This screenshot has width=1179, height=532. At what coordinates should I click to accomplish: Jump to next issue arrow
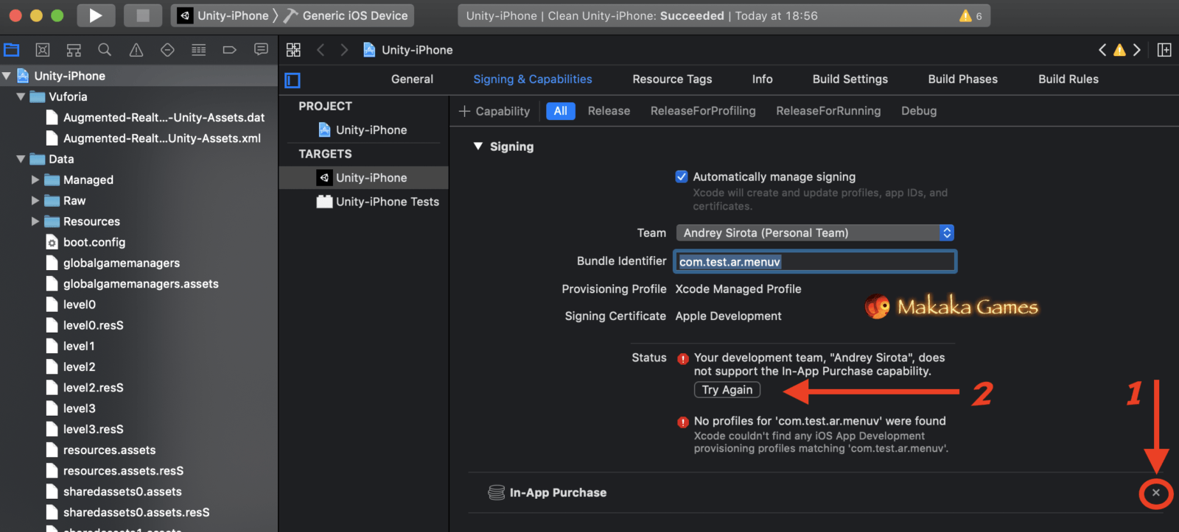pyautogui.click(x=1137, y=50)
